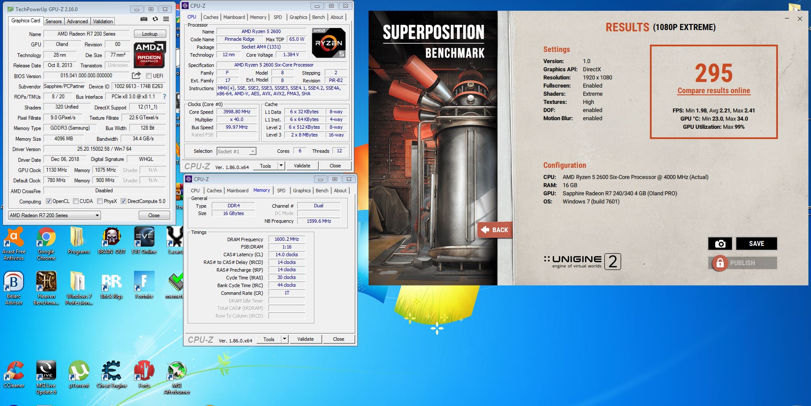The height and width of the screenshot is (406, 811).
Task: Click the Bus Interface question mark help icon
Action: click(165, 97)
